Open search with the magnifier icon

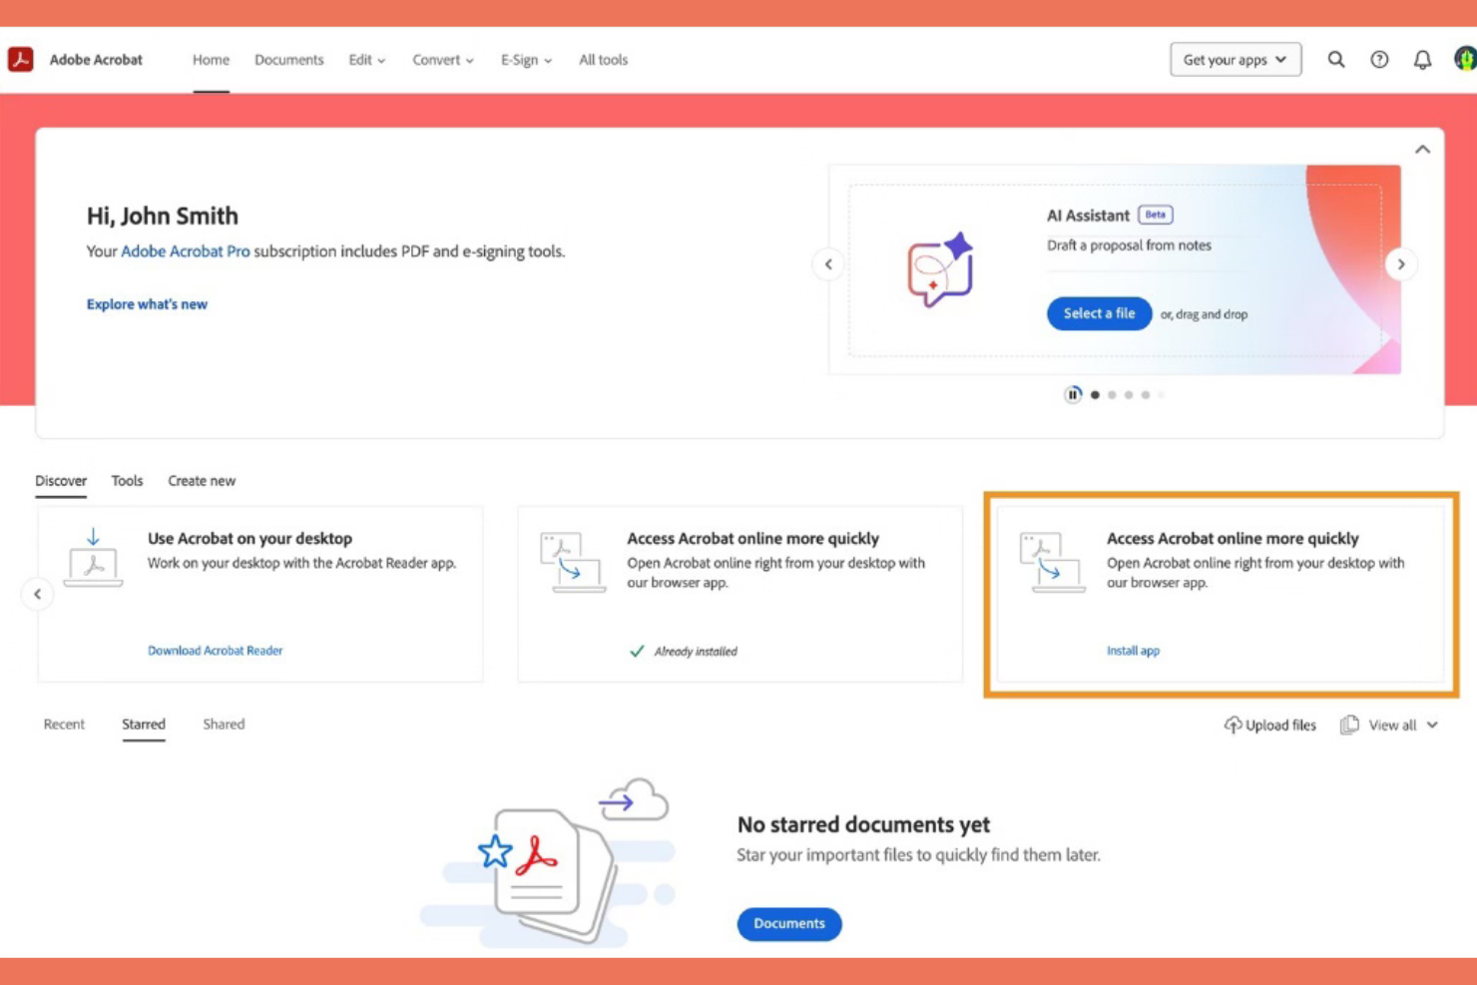point(1336,60)
